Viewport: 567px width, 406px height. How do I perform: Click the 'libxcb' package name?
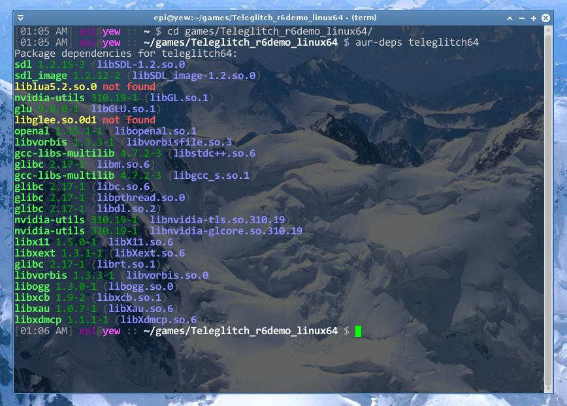click(32, 298)
